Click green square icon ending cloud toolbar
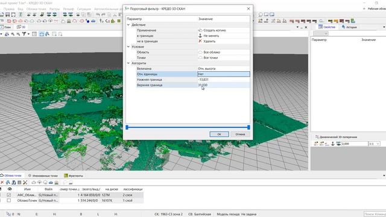This screenshot has height=217, width=386. click(x=119, y=21)
